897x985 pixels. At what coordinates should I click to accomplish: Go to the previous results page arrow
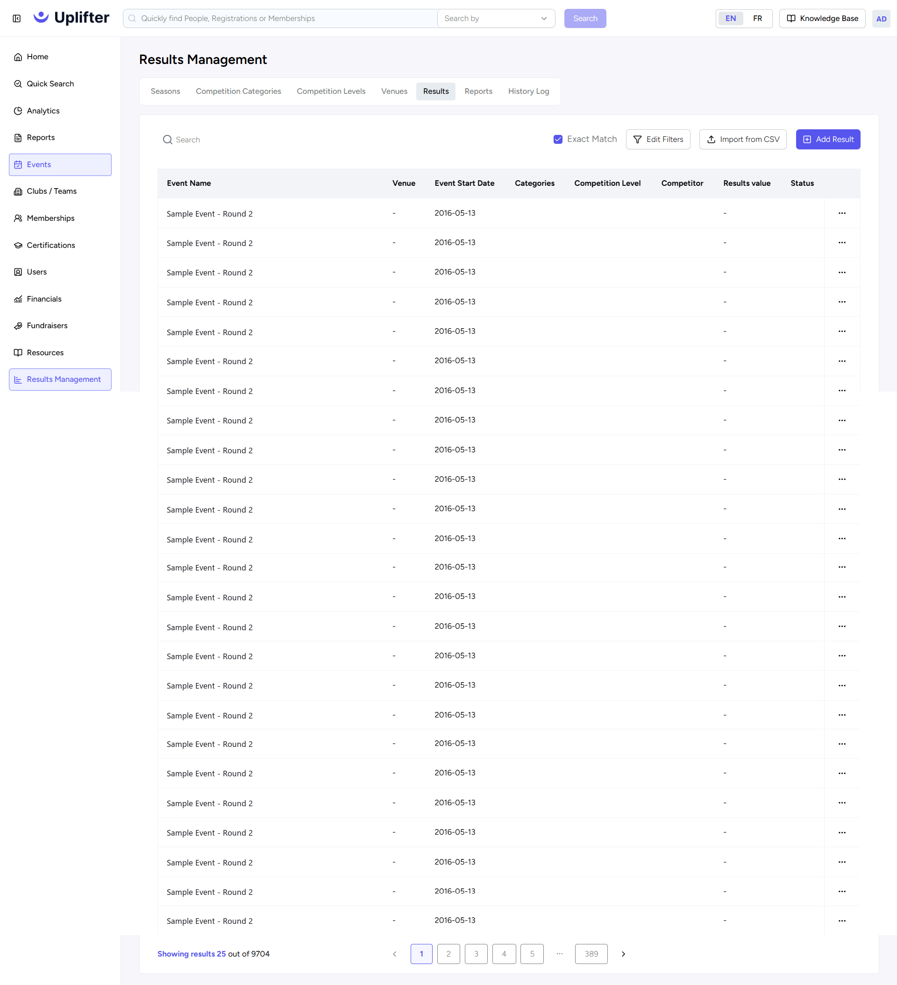(x=395, y=954)
